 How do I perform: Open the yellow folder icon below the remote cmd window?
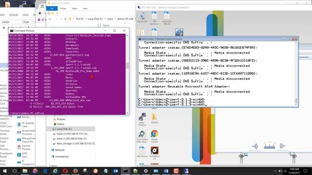(154, 118)
